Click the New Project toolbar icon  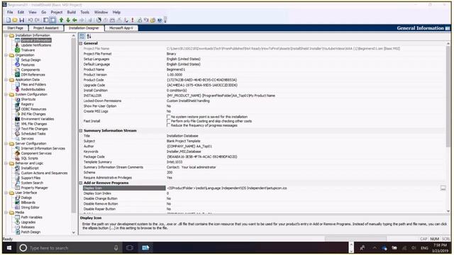pyautogui.click(x=9, y=20)
